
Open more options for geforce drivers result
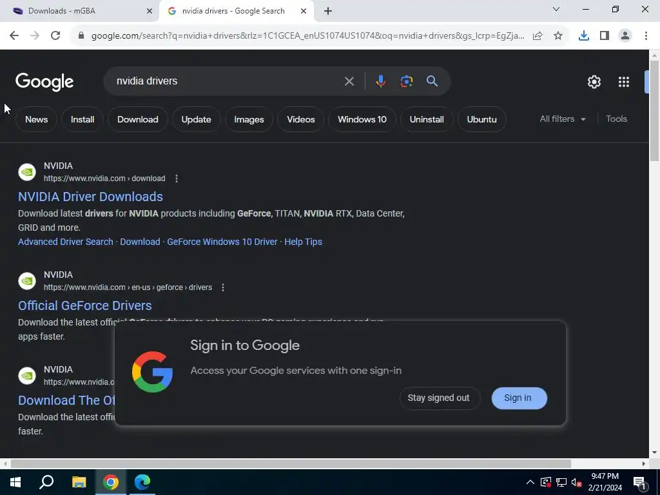tap(223, 287)
